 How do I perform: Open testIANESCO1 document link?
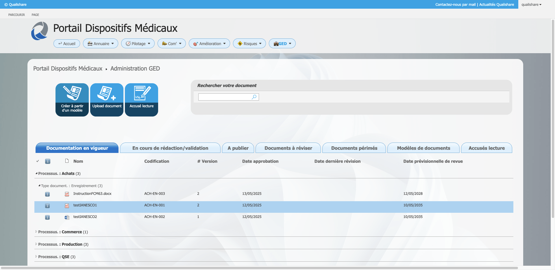(85, 205)
